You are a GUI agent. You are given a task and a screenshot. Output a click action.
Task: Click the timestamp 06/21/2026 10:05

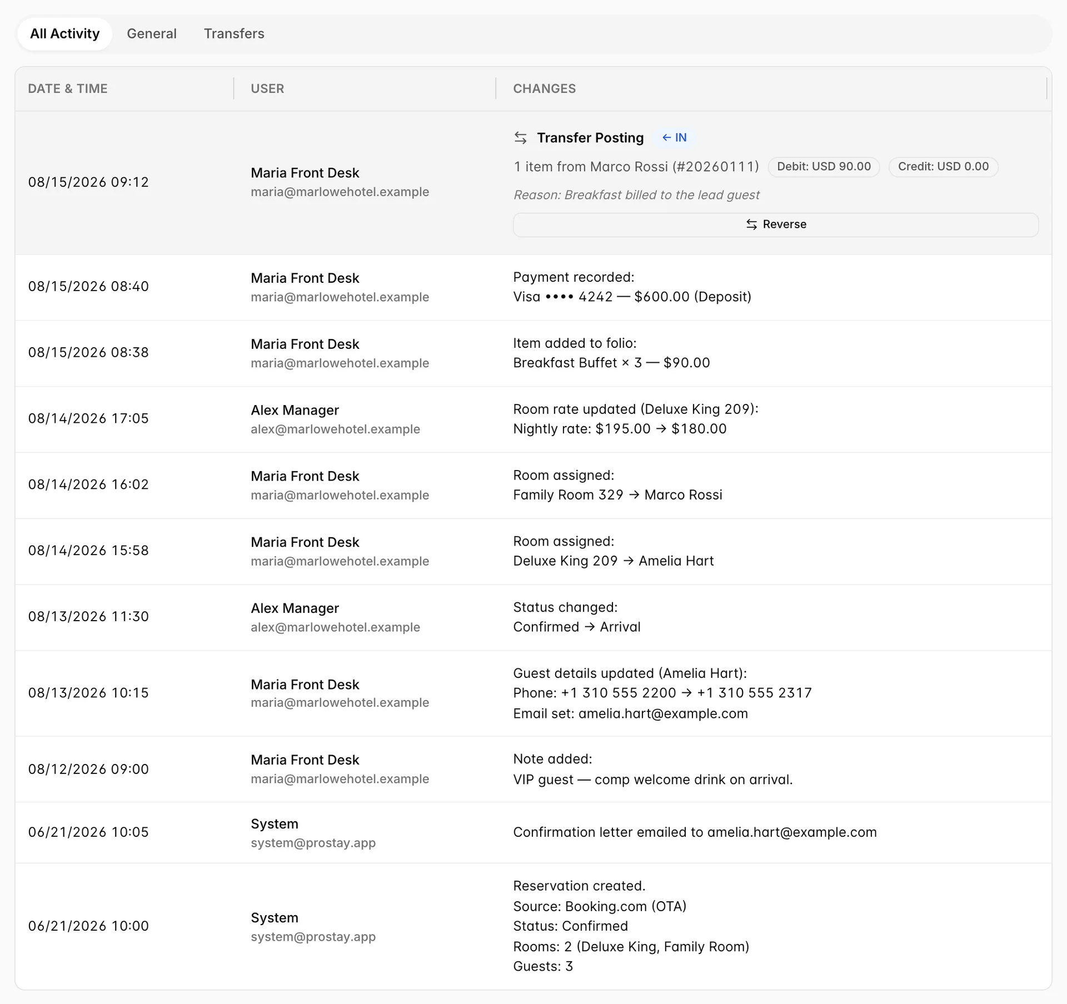pyautogui.click(x=88, y=832)
